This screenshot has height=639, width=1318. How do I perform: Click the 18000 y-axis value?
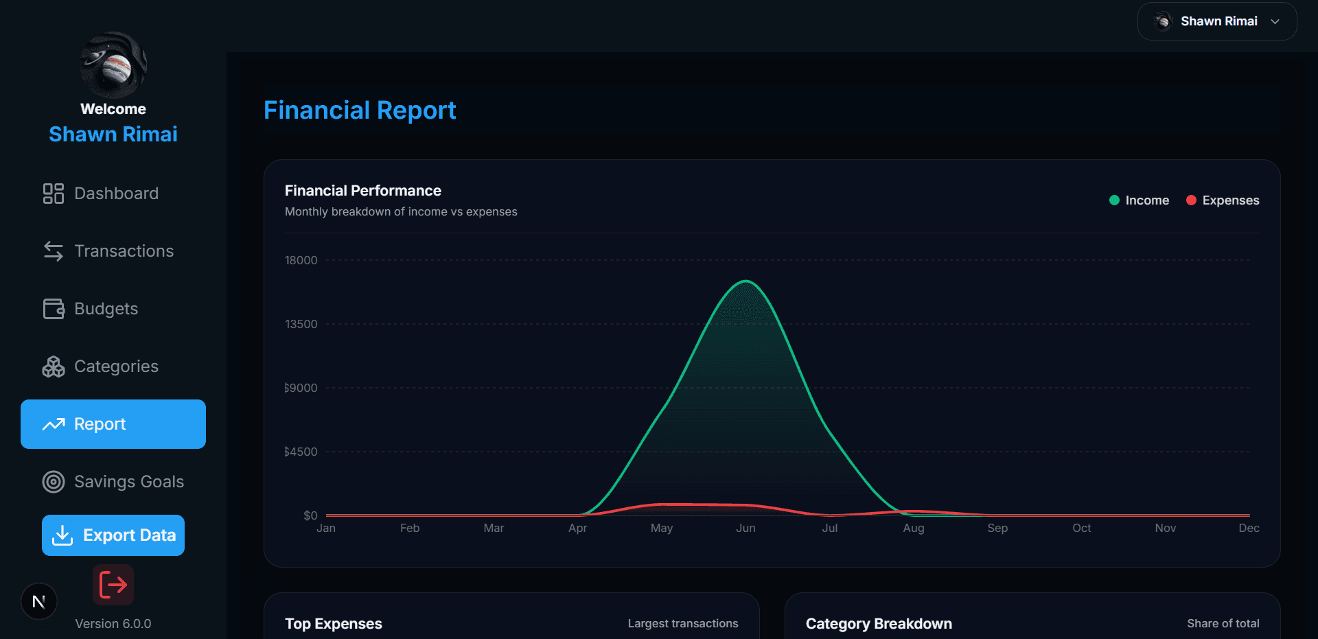coord(301,260)
